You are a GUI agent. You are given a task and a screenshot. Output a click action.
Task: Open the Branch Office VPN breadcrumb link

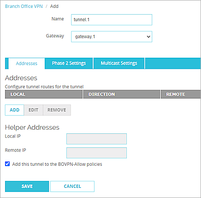24,6
